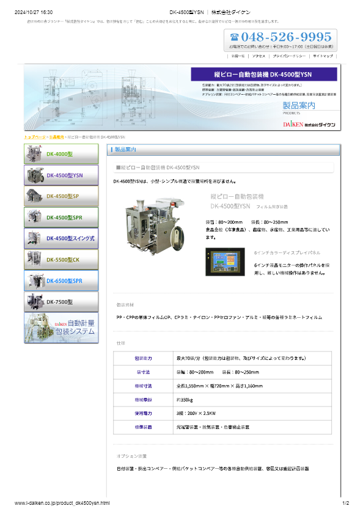Select DK-7500型 in the product sidebar
The width and height of the screenshot is (363, 514).
[x=61, y=301]
